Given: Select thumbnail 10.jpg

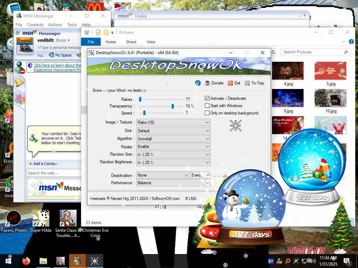Looking at the screenshot, I should tap(330, 98).
